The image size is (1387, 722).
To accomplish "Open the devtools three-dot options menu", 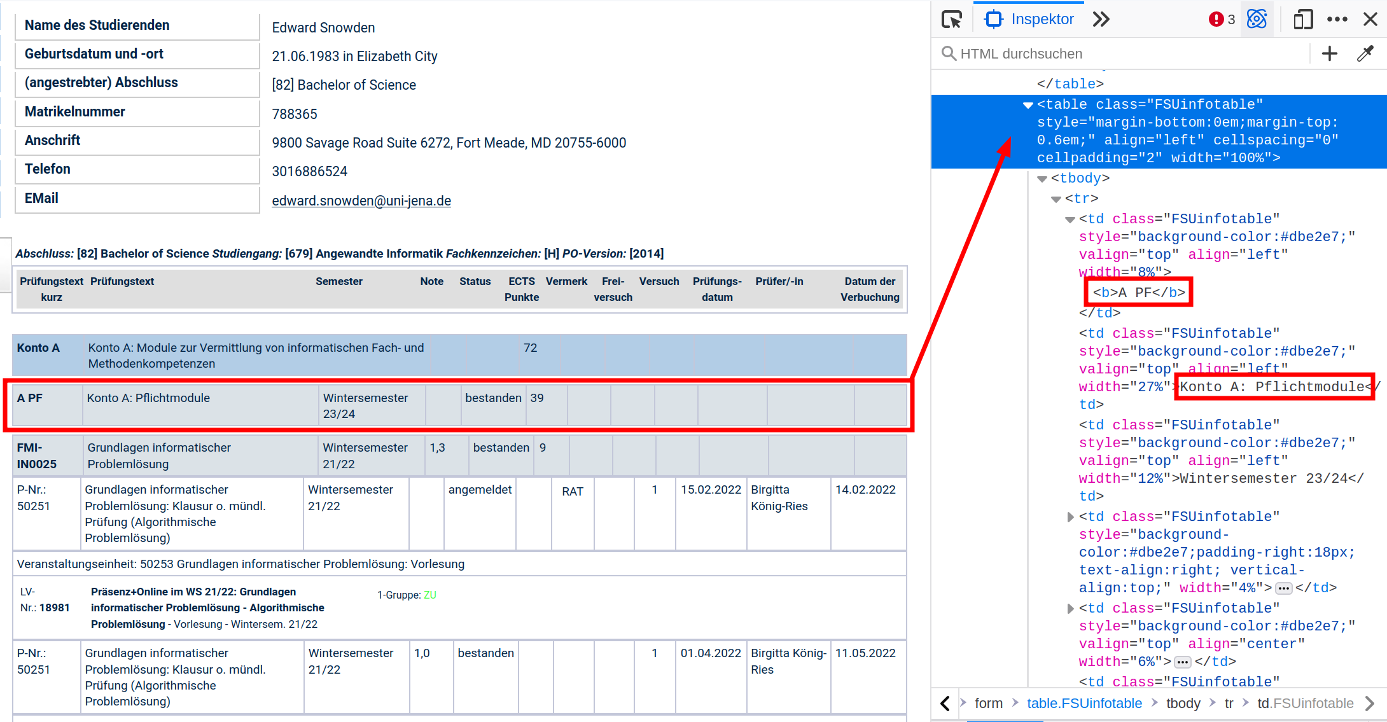I will 1337,19.
